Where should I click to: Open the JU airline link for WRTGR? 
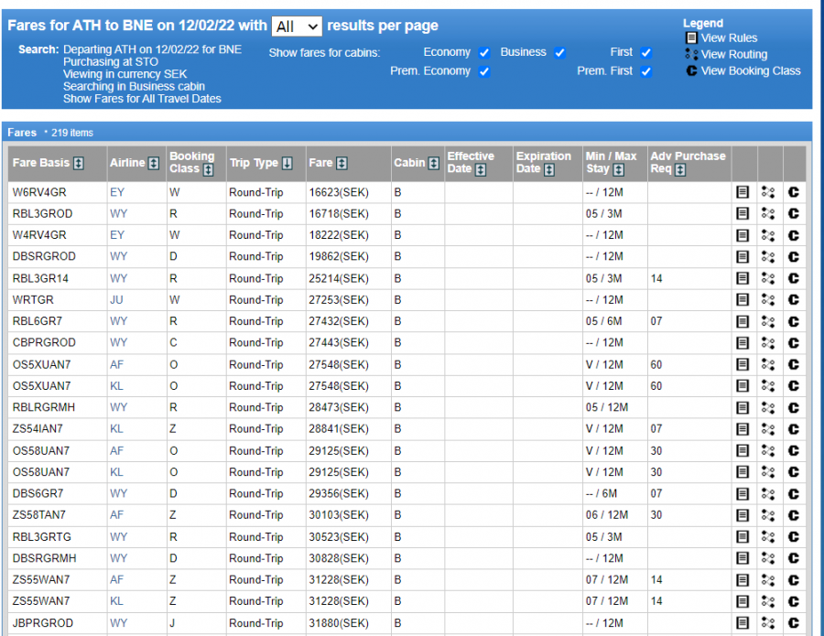tap(116, 300)
